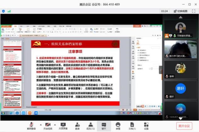
Task: Collapse the participant video sidebar arrow
Action: point(161,70)
